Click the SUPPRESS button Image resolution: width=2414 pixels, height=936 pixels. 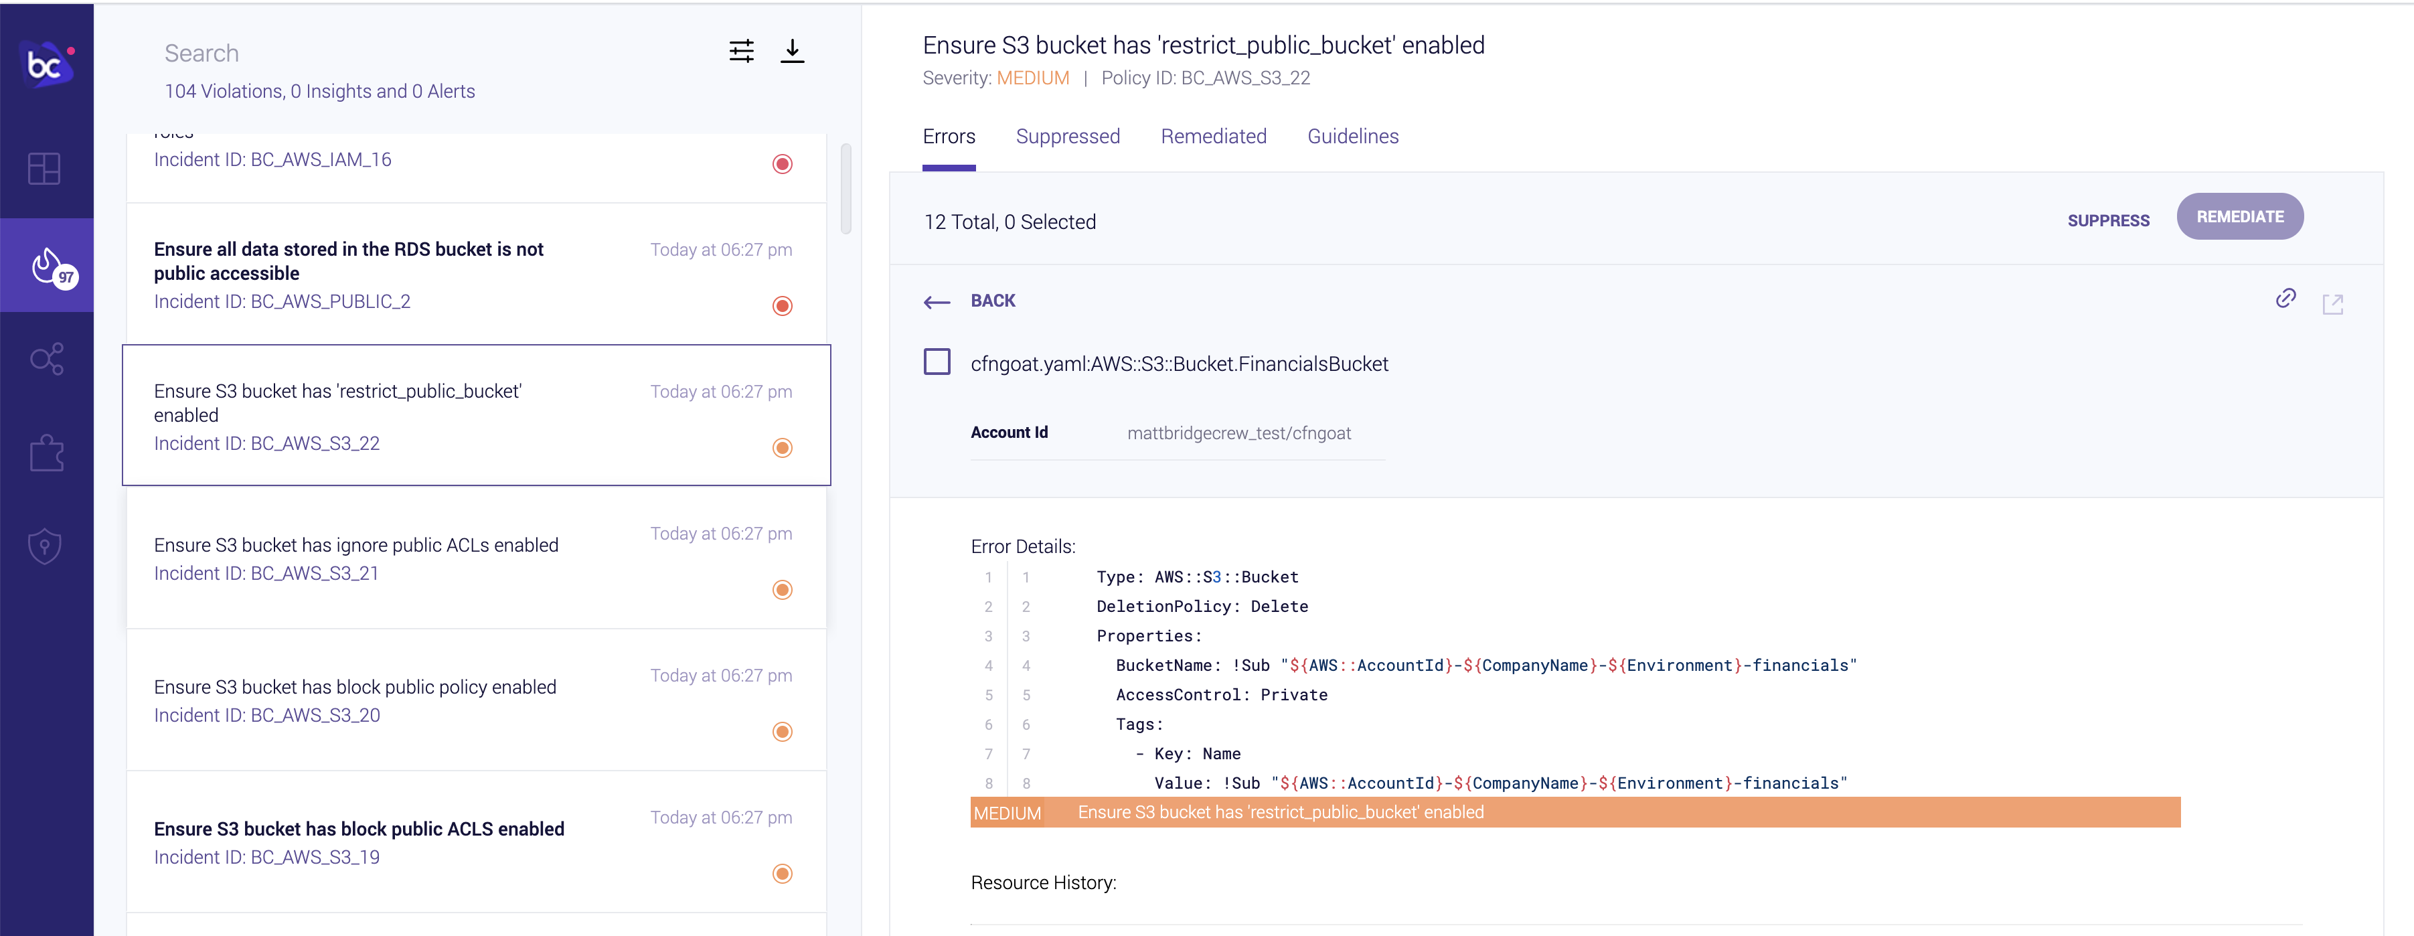coord(2107,220)
